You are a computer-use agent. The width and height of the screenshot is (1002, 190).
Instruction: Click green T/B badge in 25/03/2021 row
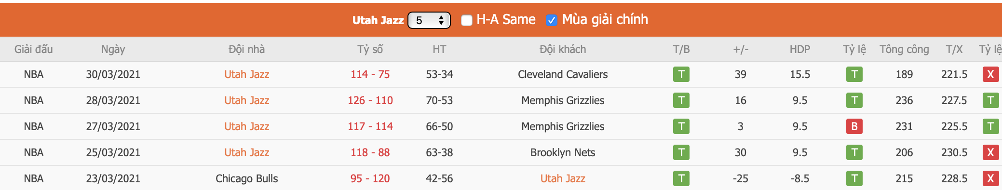point(681,152)
